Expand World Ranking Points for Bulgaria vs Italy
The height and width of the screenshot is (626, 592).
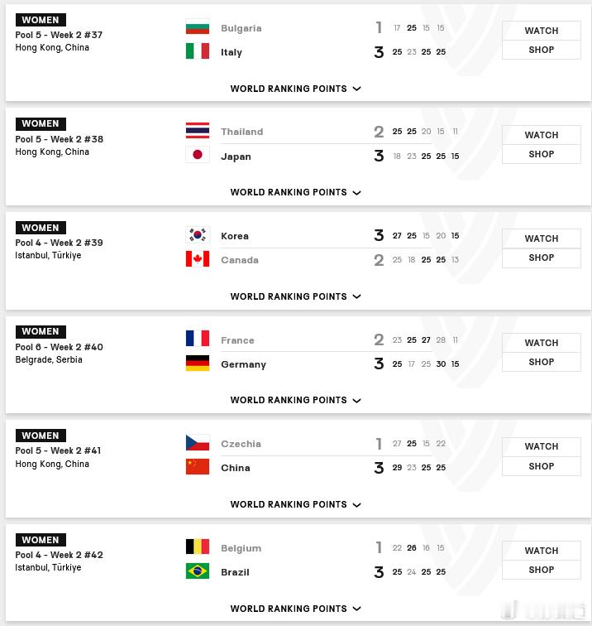(295, 89)
